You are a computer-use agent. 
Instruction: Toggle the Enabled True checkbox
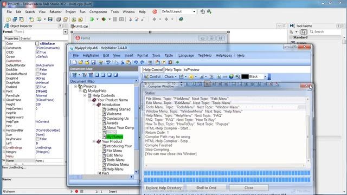click(37, 87)
